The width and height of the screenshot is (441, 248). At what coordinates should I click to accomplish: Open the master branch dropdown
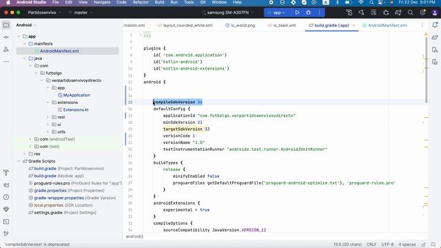click(81, 12)
